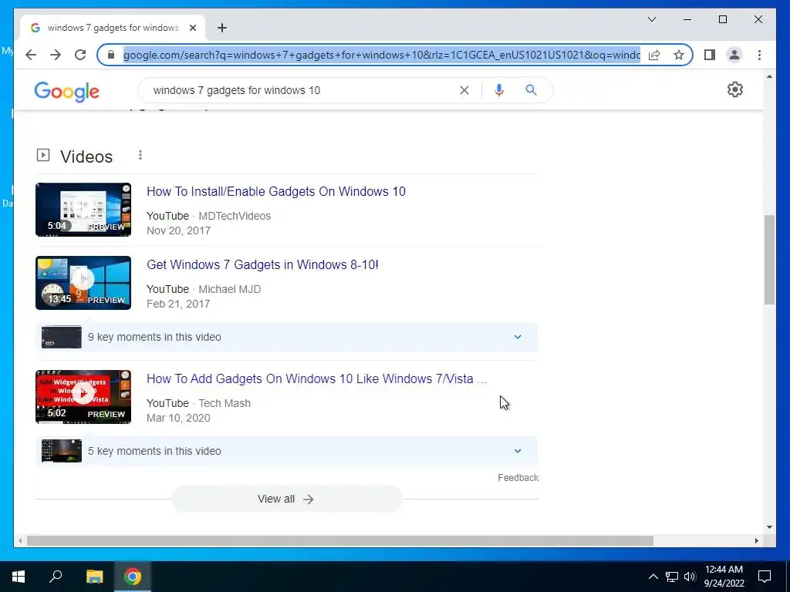The height and width of the screenshot is (592, 790).
Task: Reload the Google search page
Action: (x=80, y=55)
